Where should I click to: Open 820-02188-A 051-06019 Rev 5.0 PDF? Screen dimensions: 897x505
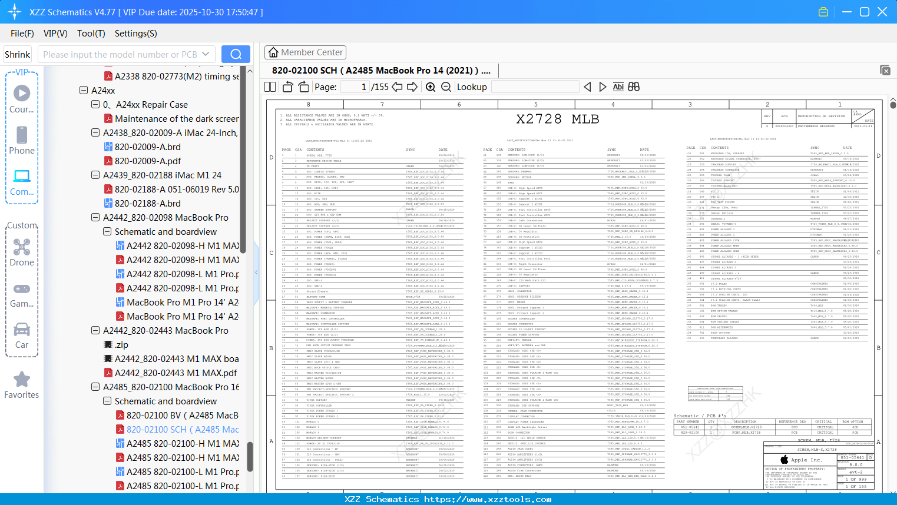coord(171,190)
